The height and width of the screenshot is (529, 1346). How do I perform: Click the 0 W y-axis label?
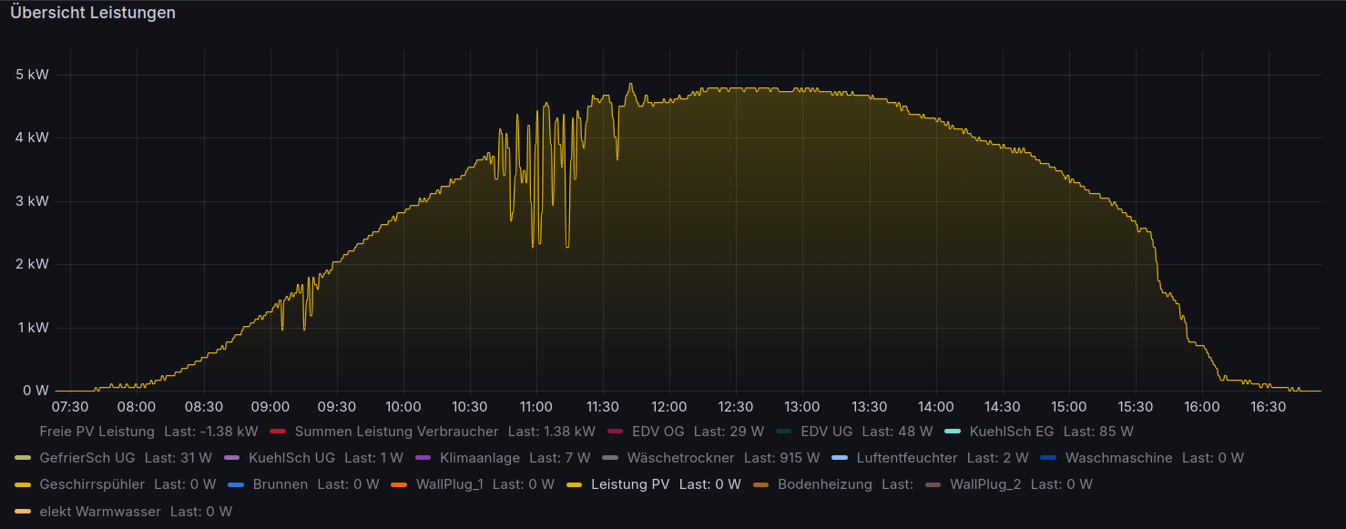[x=36, y=391]
